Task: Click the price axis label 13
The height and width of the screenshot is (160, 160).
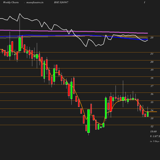Action: 152,118
